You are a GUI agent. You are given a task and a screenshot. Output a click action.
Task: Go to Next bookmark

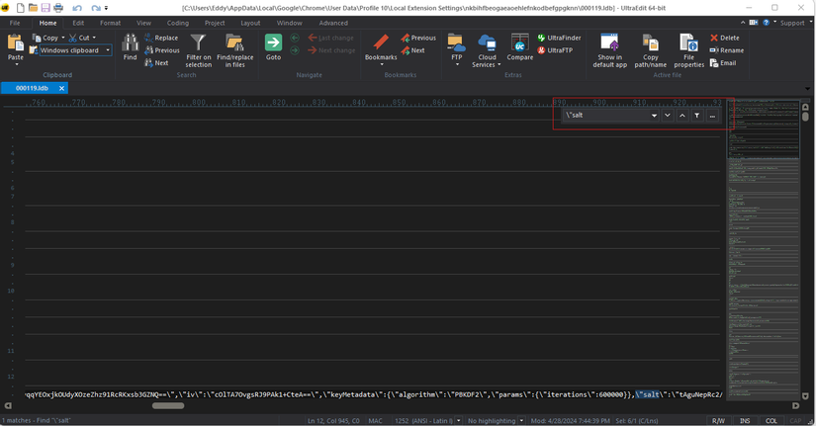click(412, 50)
